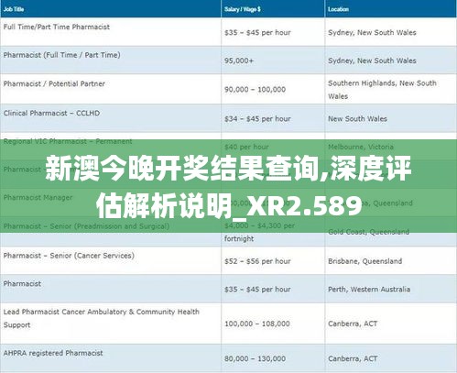Viewport: 457px width, 373px height.
Task: Click the Salary / Wage $ column header
Action: tap(243, 9)
